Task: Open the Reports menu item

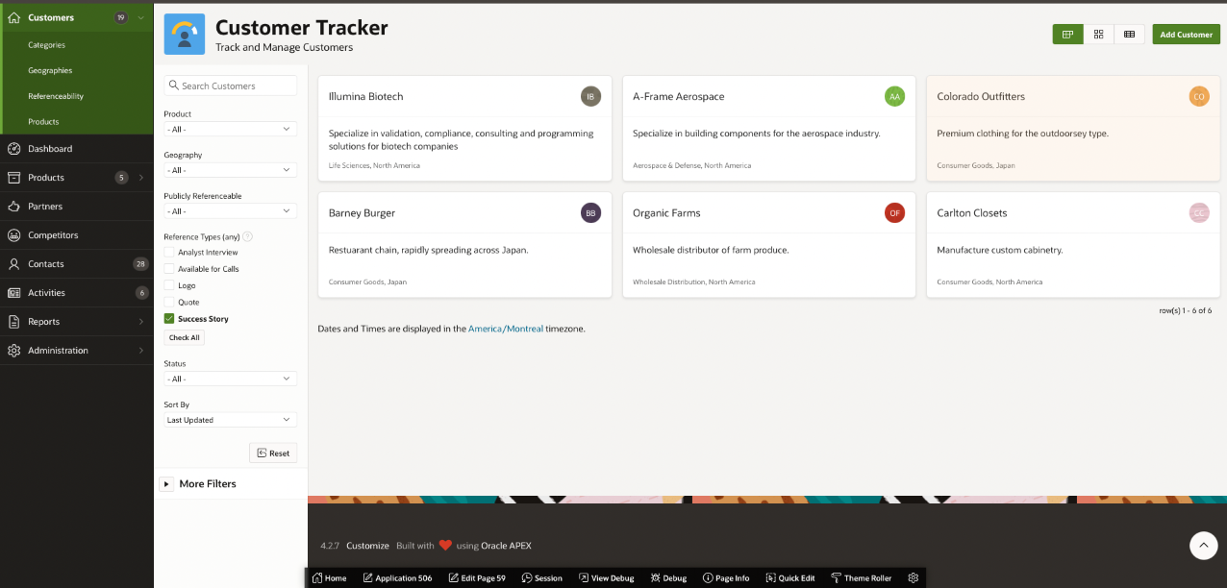Action: point(44,322)
